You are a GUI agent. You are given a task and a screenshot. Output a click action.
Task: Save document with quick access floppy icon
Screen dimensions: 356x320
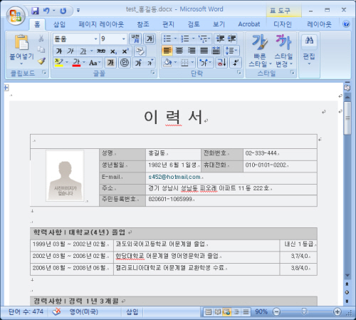[35, 11]
